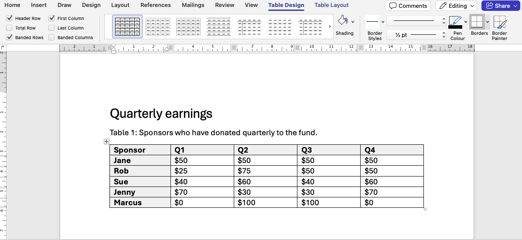
Task: Click the Jenny row label cell
Action: (x=140, y=192)
